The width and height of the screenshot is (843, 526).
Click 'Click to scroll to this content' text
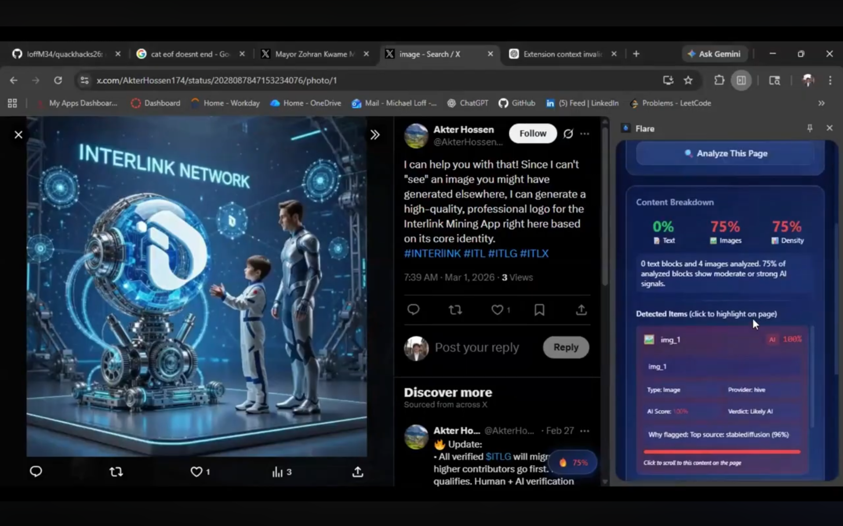[692, 463]
